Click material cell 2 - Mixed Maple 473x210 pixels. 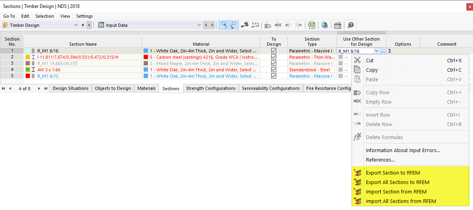pos(201,63)
